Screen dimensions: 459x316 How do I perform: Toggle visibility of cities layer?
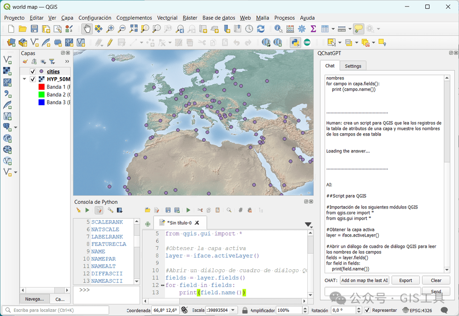(x=33, y=72)
